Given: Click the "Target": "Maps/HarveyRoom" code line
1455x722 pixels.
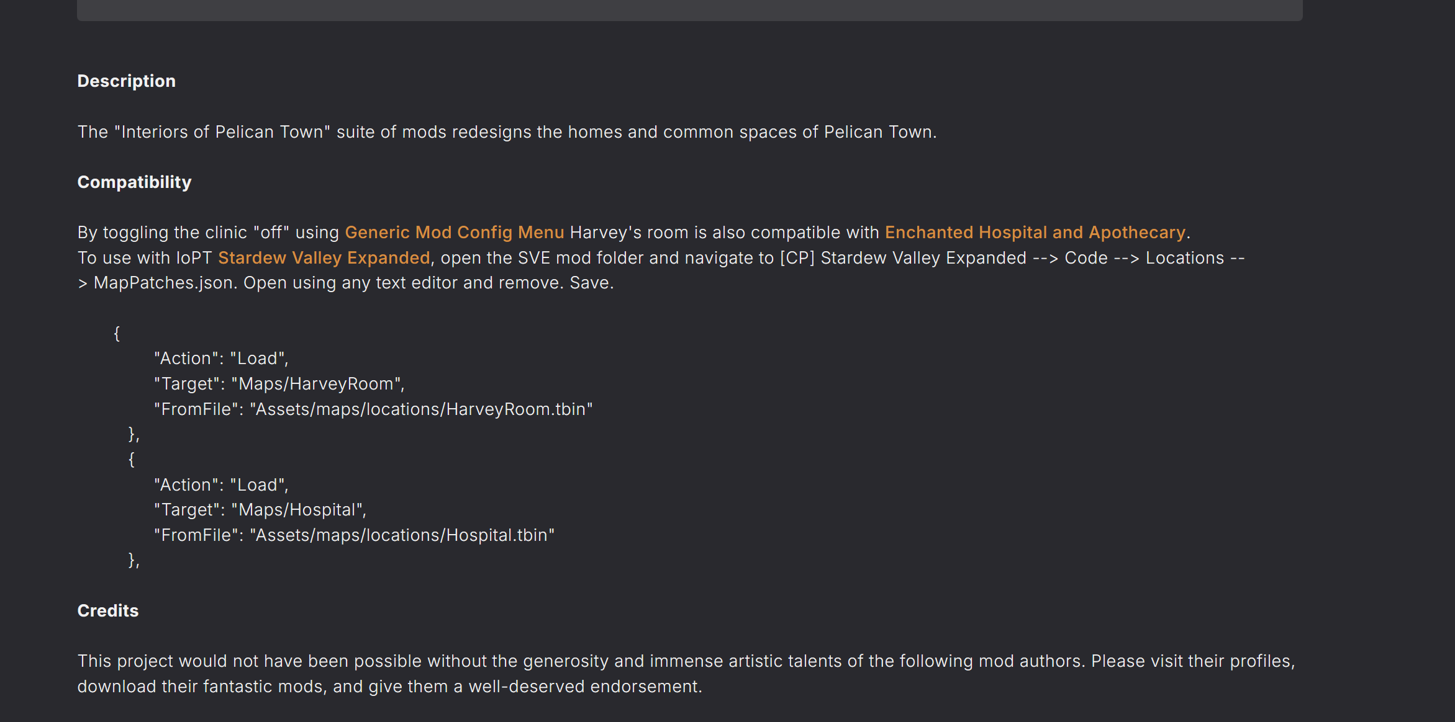Looking at the screenshot, I should coord(279,384).
